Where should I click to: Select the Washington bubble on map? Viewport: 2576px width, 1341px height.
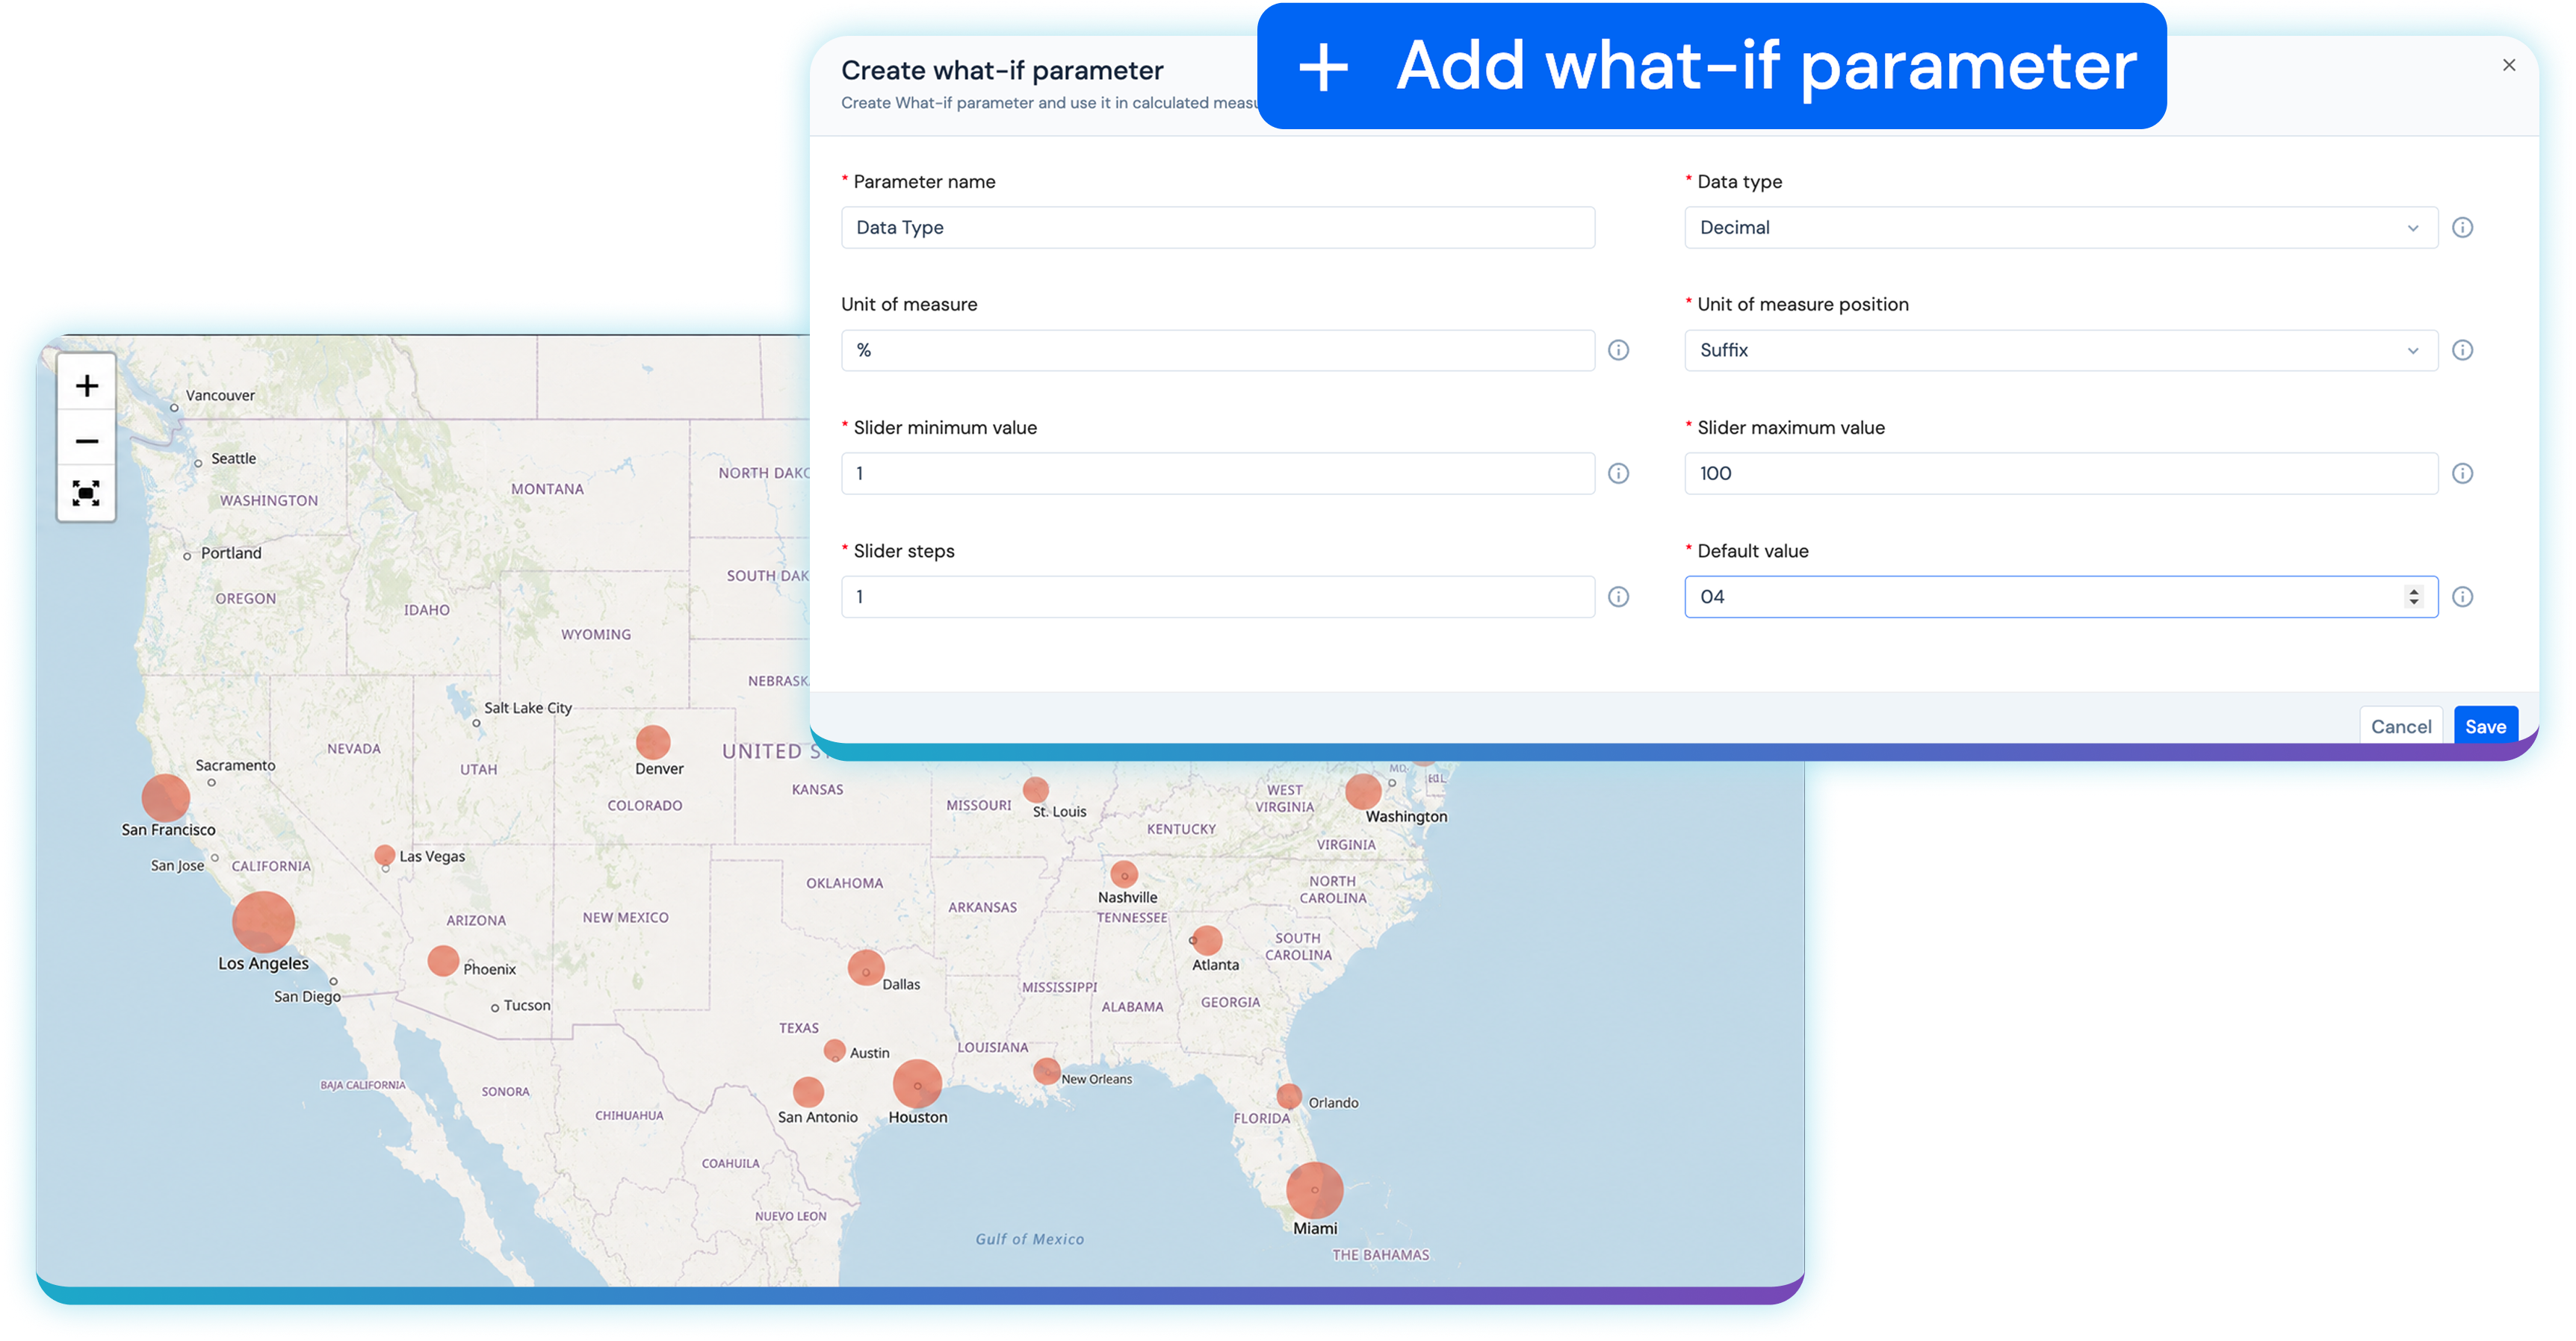pyautogui.click(x=1363, y=791)
